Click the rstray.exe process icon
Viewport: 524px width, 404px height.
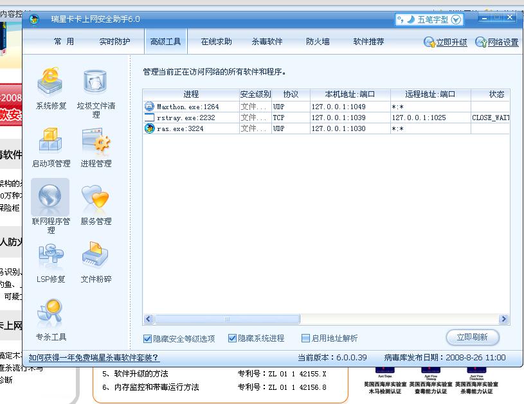[x=149, y=118]
